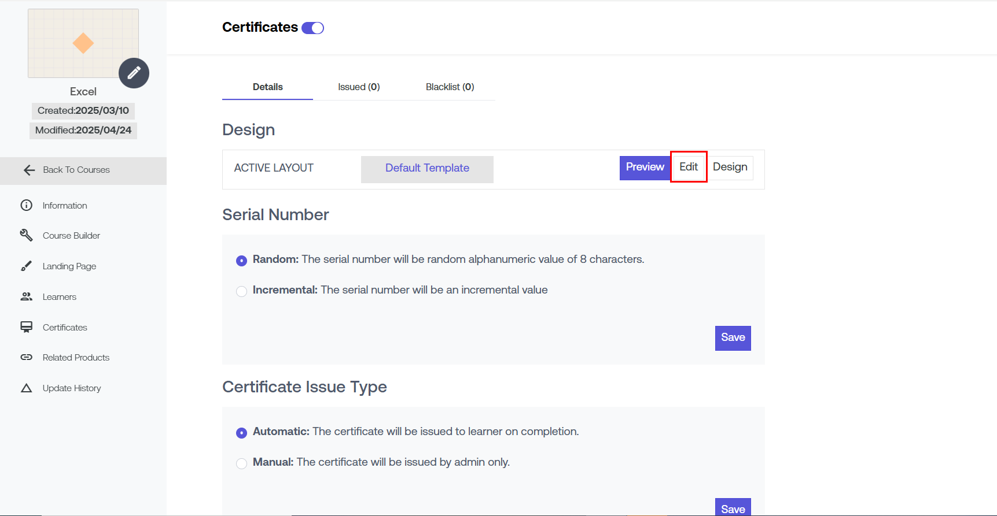This screenshot has height=516, width=997.
Task: Click the Preview button
Action: 645,168
